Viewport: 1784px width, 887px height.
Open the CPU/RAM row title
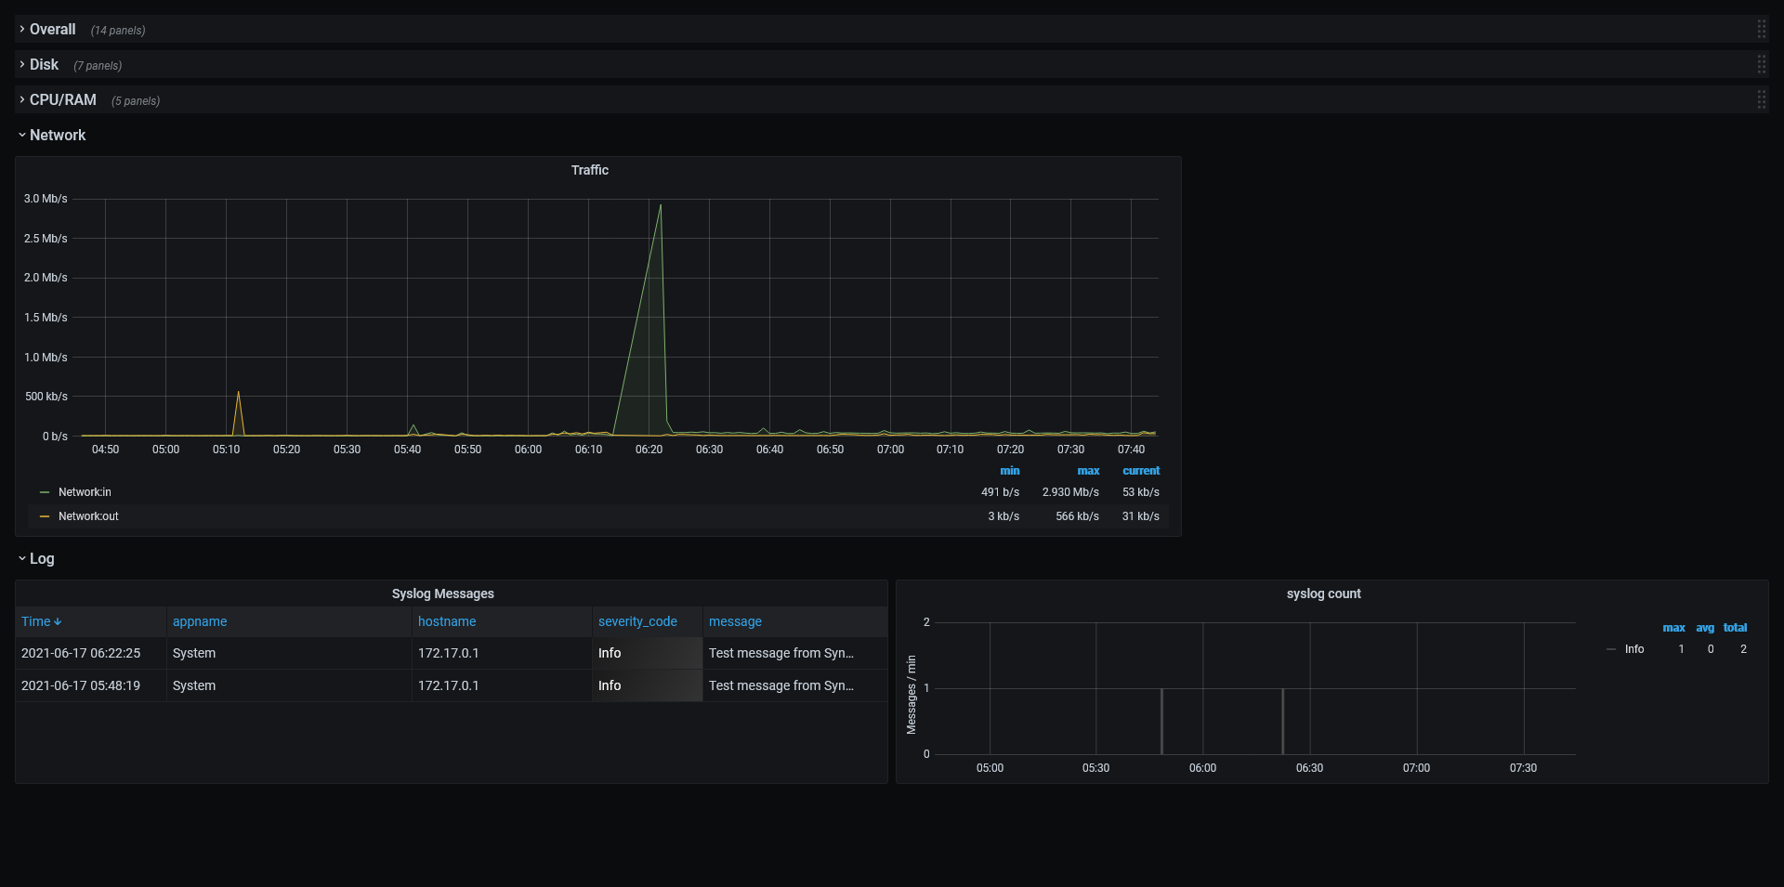coord(63,99)
